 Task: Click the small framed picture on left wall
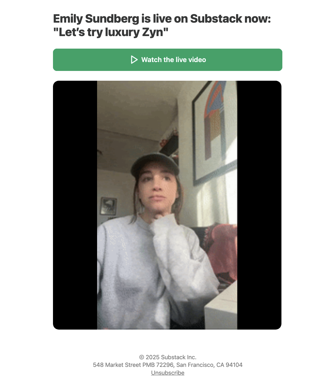108,206
